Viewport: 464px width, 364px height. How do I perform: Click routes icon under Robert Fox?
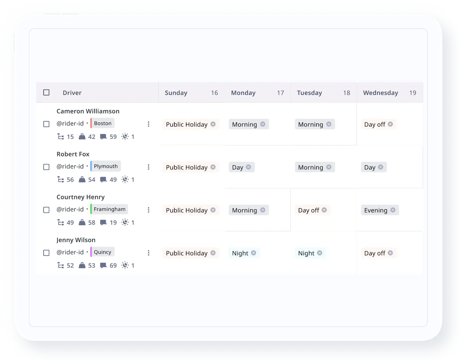(x=61, y=180)
